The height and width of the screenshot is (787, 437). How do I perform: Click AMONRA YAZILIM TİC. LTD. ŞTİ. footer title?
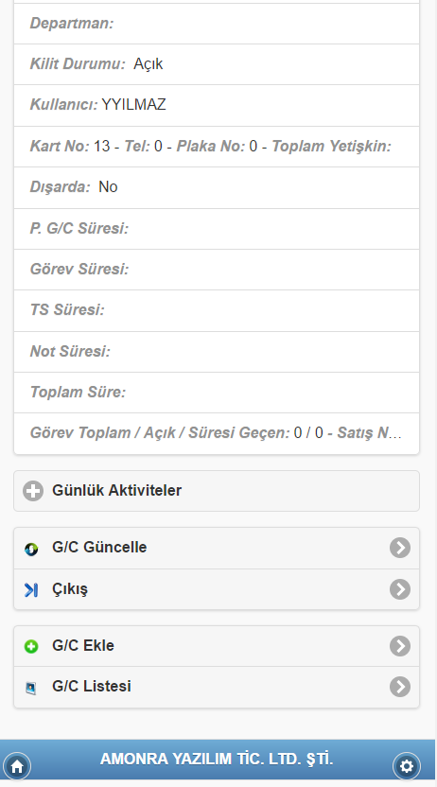click(x=217, y=759)
